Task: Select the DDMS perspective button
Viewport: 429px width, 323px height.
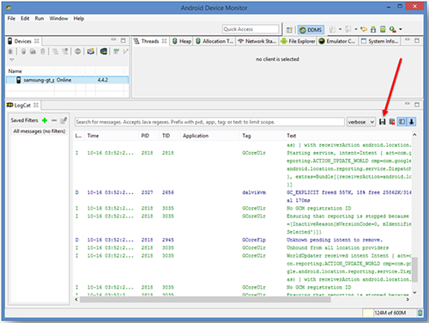Action: tap(311, 29)
